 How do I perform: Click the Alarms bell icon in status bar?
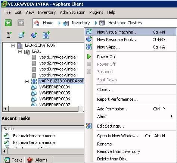tap(30, 160)
